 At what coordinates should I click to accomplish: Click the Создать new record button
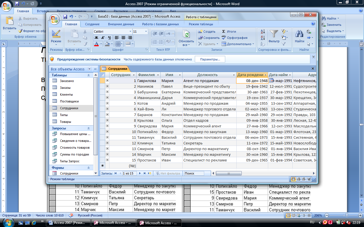point(206,31)
